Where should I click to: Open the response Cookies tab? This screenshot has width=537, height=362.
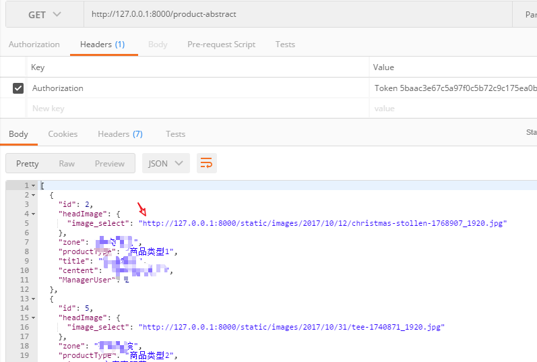click(x=63, y=134)
